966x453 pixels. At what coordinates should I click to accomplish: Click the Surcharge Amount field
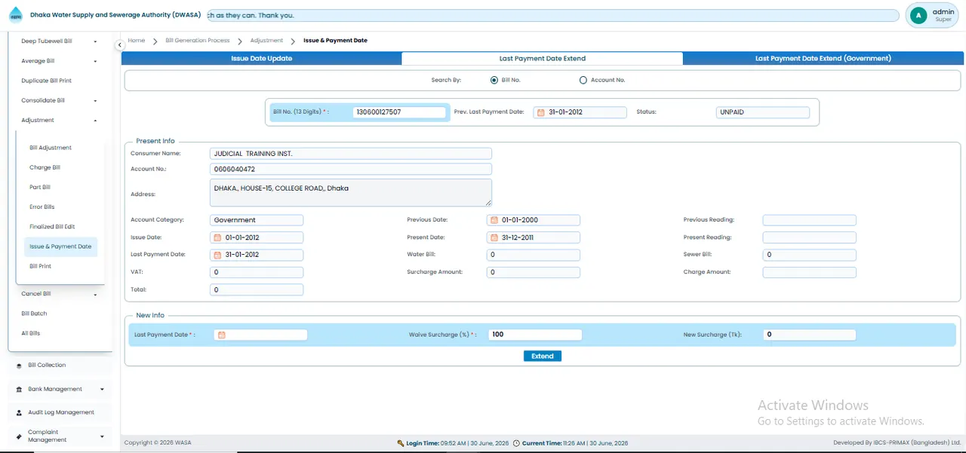[534, 272]
